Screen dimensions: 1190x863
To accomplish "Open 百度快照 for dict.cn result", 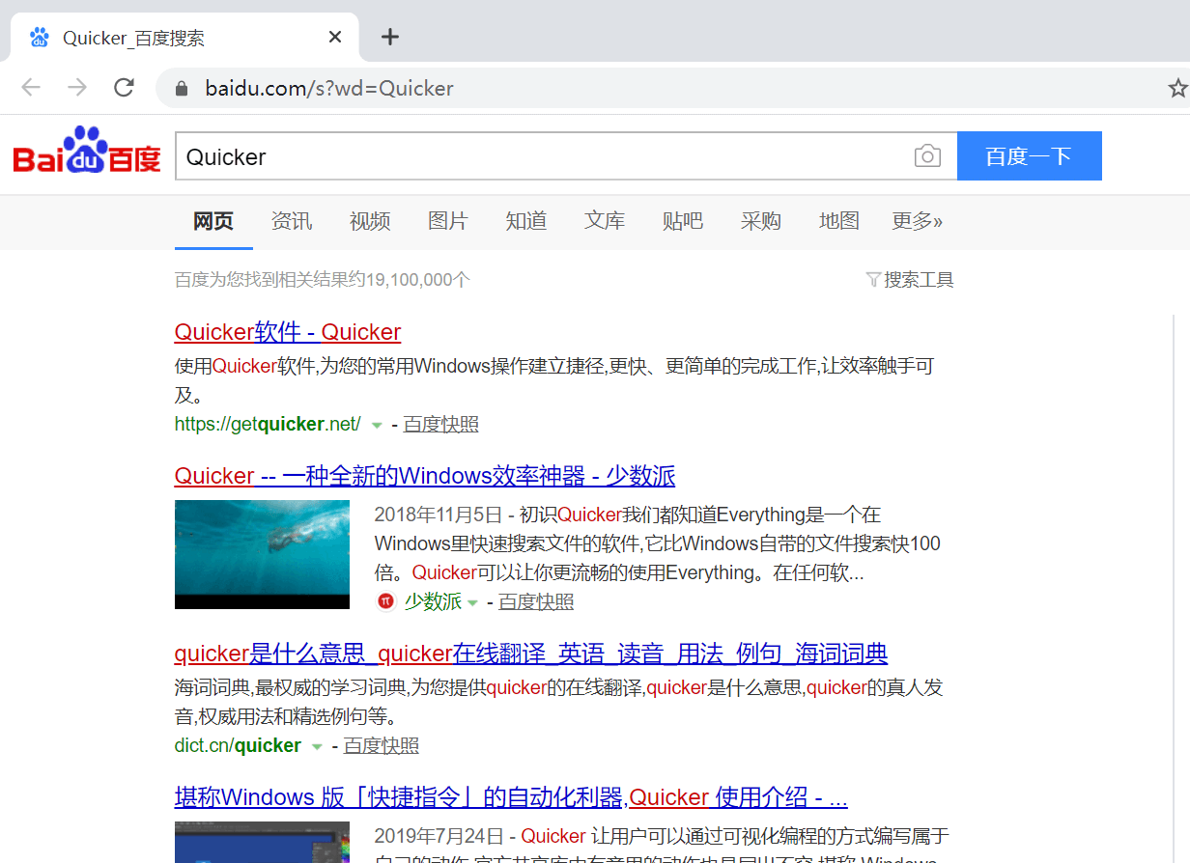I will (x=382, y=745).
